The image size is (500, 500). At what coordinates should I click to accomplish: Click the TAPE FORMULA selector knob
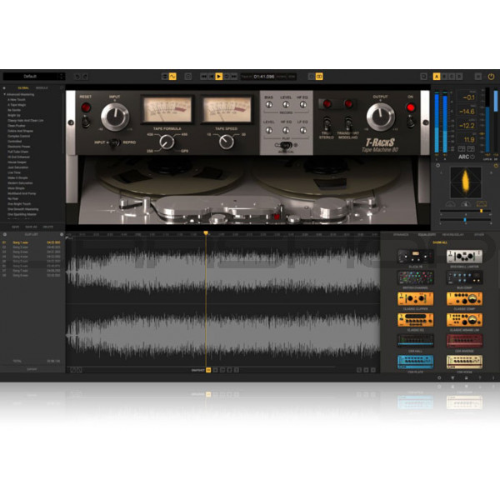pyautogui.click(x=167, y=142)
